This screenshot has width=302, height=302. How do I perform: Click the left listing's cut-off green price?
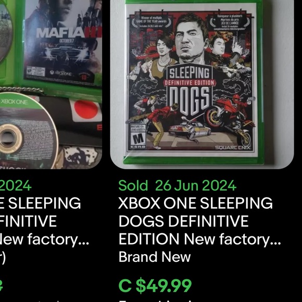click(1, 286)
